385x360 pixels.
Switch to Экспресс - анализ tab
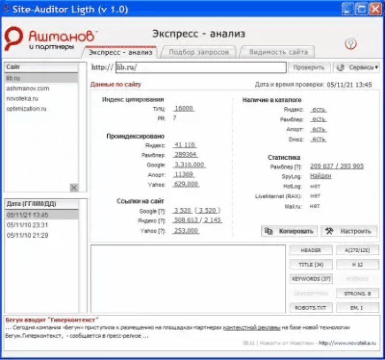click(120, 52)
